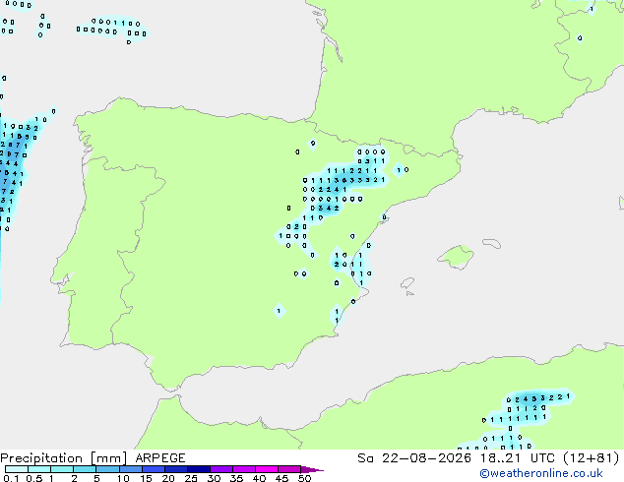Click the 'ARPEGE' model label

[160, 458]
